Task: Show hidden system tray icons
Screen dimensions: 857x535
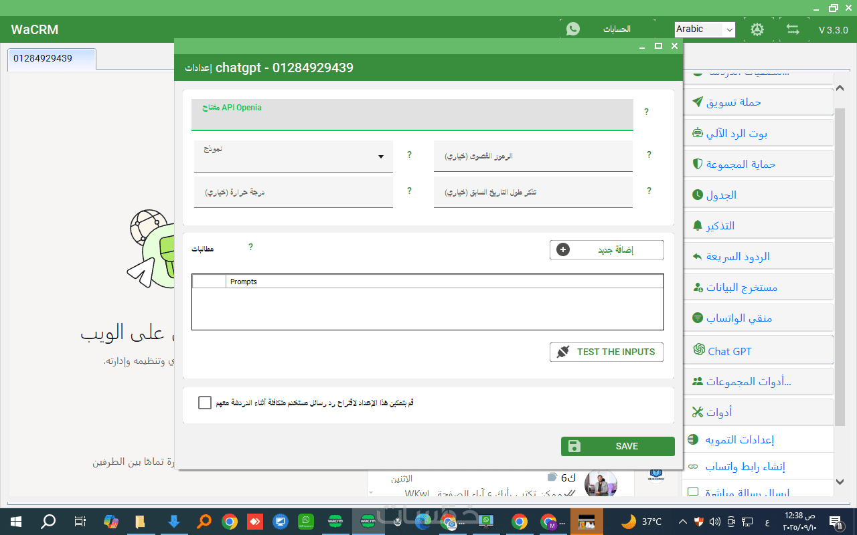Action: 682,521
